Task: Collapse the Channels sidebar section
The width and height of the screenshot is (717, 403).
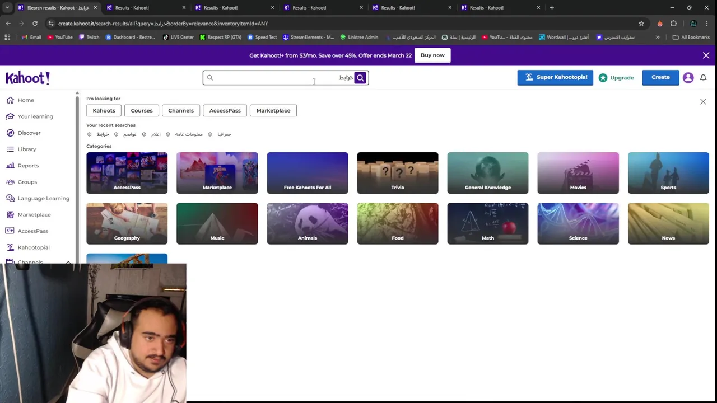Action: click(x=68, y=262)
